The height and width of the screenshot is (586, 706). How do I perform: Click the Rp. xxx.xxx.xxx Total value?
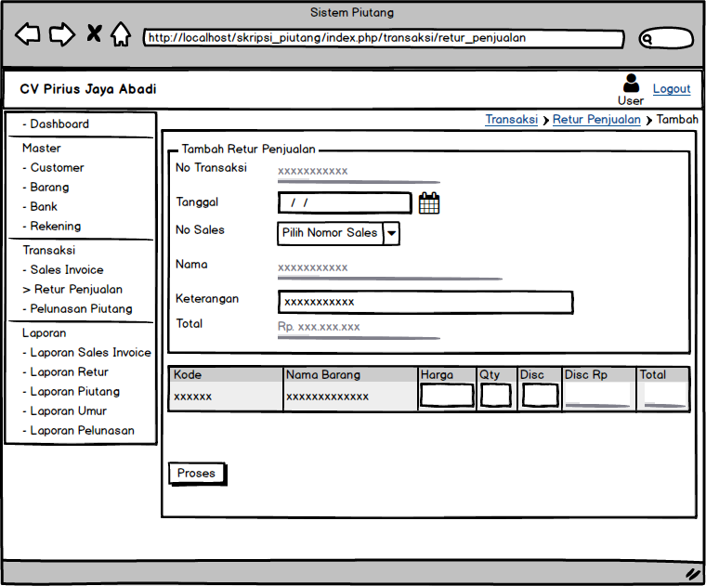[319, 327]
